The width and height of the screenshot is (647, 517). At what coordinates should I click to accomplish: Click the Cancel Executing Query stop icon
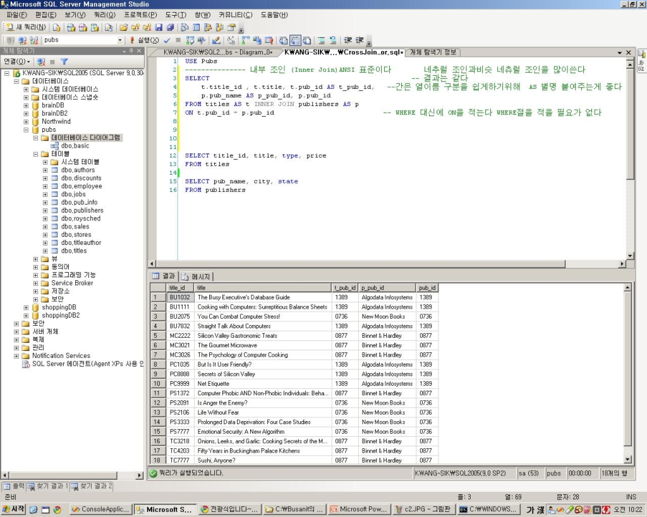click(x=178, y=40)
